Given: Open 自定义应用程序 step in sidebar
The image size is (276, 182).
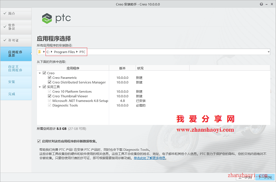Looking at the screenshot, I should (16, 68).
